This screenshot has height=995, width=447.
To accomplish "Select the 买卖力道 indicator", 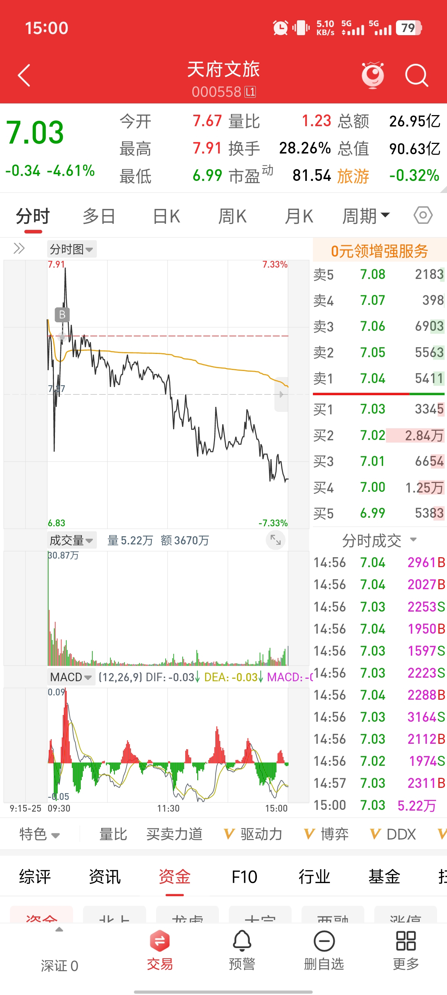I will pyautogui.click(x=174, y=834).
